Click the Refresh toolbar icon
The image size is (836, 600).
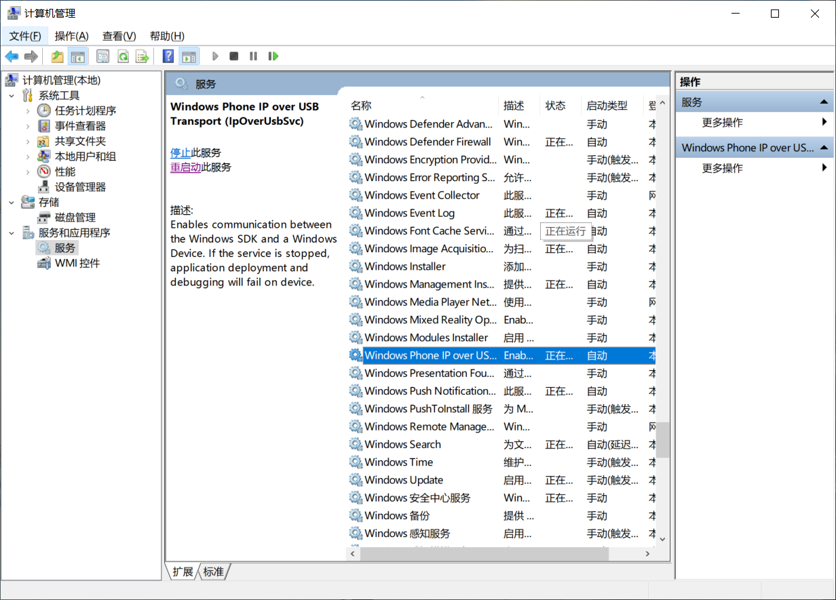click(x=123, y=56)
